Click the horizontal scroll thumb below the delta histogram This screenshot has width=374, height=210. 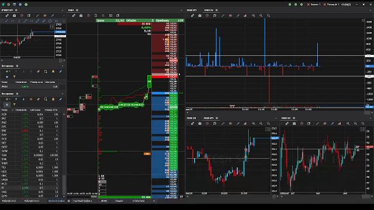coord(368,113)
